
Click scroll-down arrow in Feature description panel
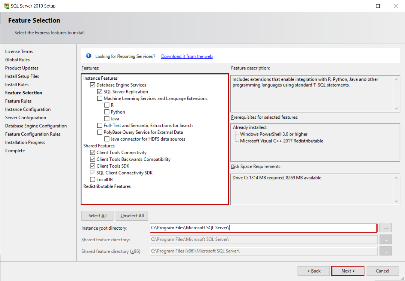pyautogui.click(x=396, y=108)
